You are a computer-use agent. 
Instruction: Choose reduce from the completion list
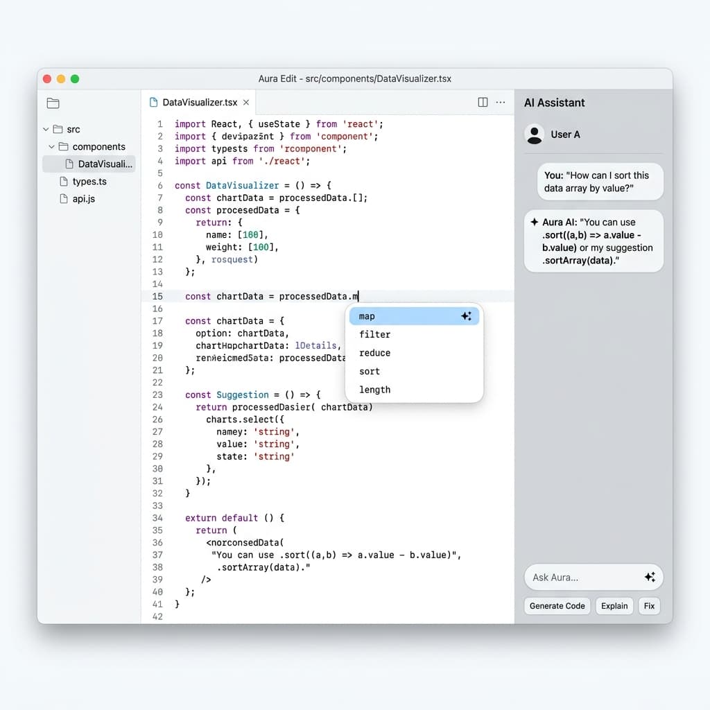point(374,353)
